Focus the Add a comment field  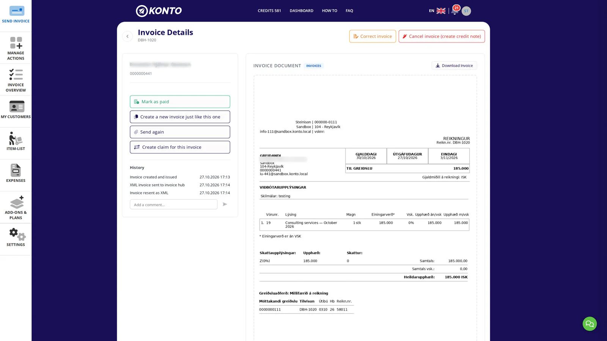click(173, 205)
